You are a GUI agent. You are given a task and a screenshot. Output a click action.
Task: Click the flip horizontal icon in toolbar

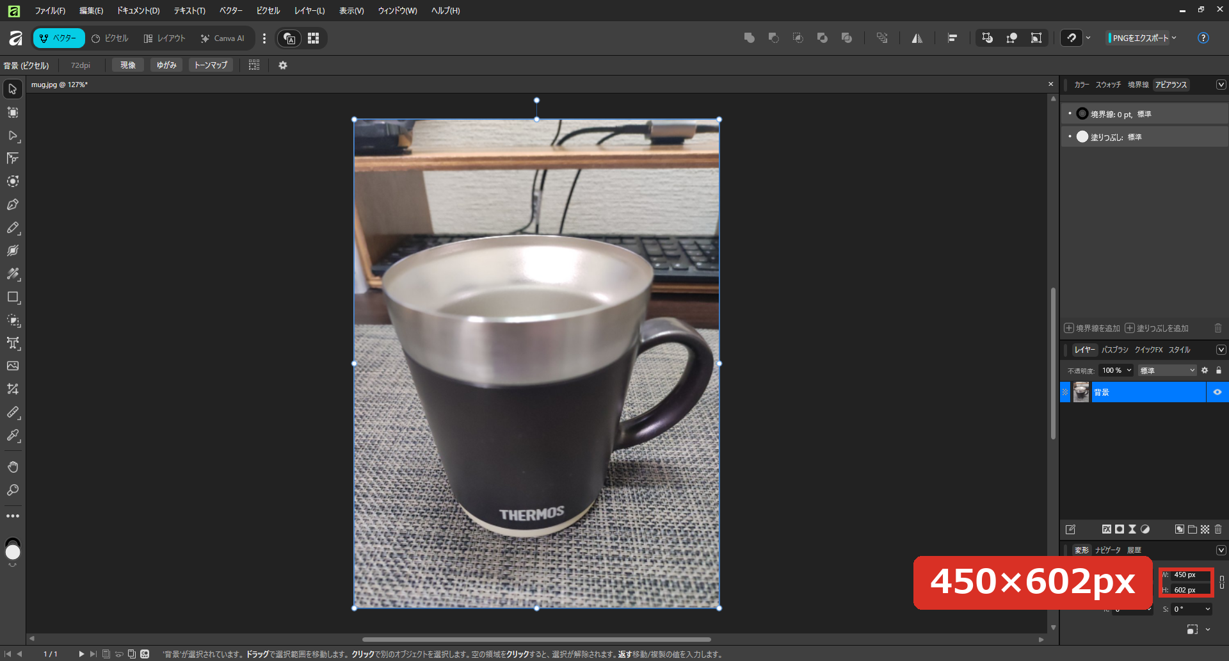point(917,38)
